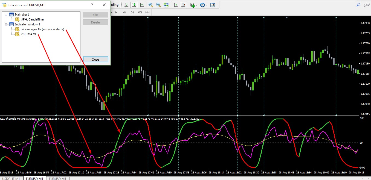Select the RSI TMA ML indicator

point(28,34)
